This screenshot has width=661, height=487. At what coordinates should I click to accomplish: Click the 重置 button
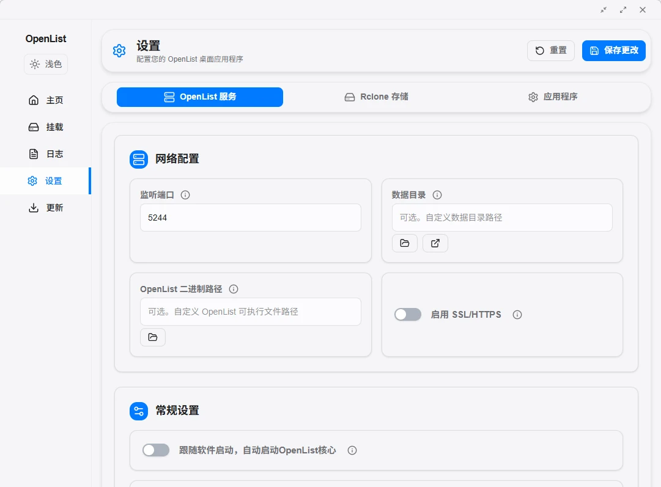[x=550, y=51]
